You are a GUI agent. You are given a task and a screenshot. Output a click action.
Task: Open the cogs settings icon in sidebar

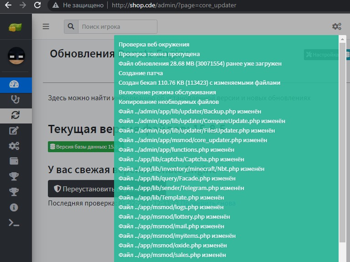pyautogui.click(x=14, y=146)
